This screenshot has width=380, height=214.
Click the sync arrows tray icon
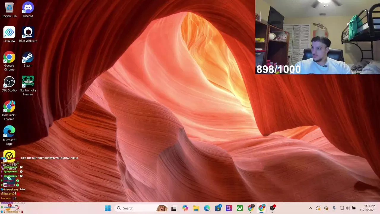(318, 208)
